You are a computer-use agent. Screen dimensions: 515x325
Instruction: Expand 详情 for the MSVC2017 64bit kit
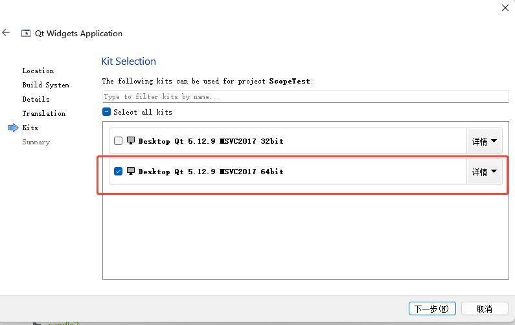tap(484, 172)
